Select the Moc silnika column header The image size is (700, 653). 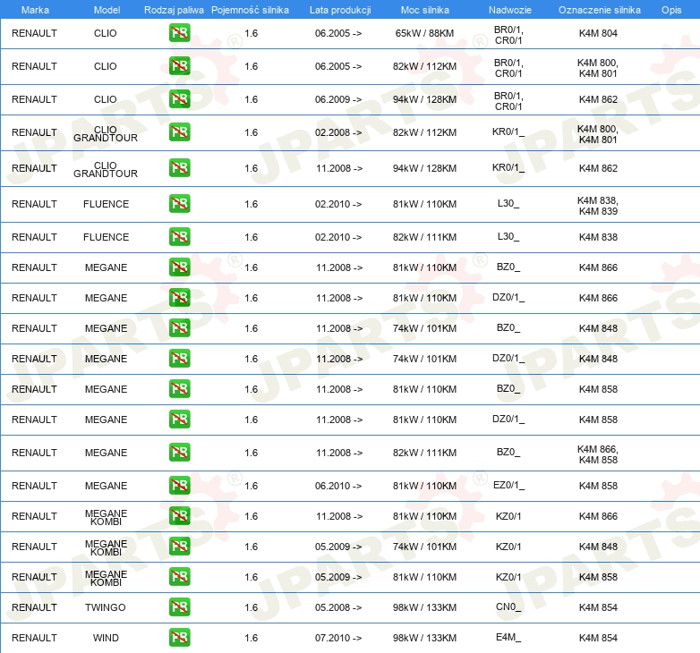pyautogui.click(x=425, y=9)
